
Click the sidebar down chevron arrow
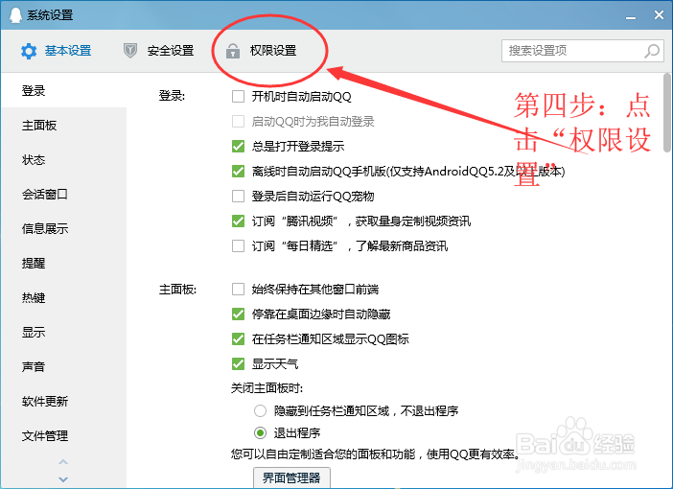pos(63,479)
